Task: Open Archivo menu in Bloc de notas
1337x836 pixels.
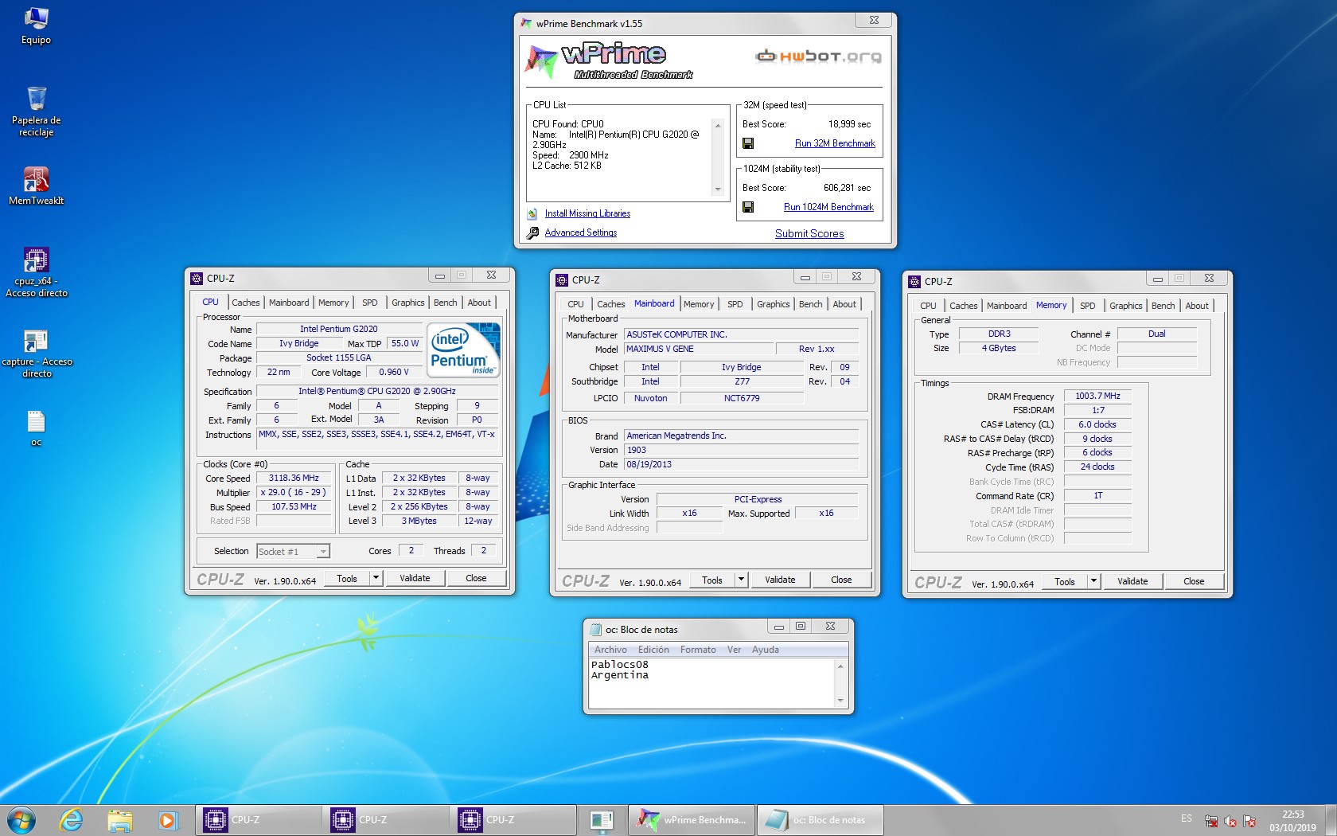Action: tap(610, 650)
